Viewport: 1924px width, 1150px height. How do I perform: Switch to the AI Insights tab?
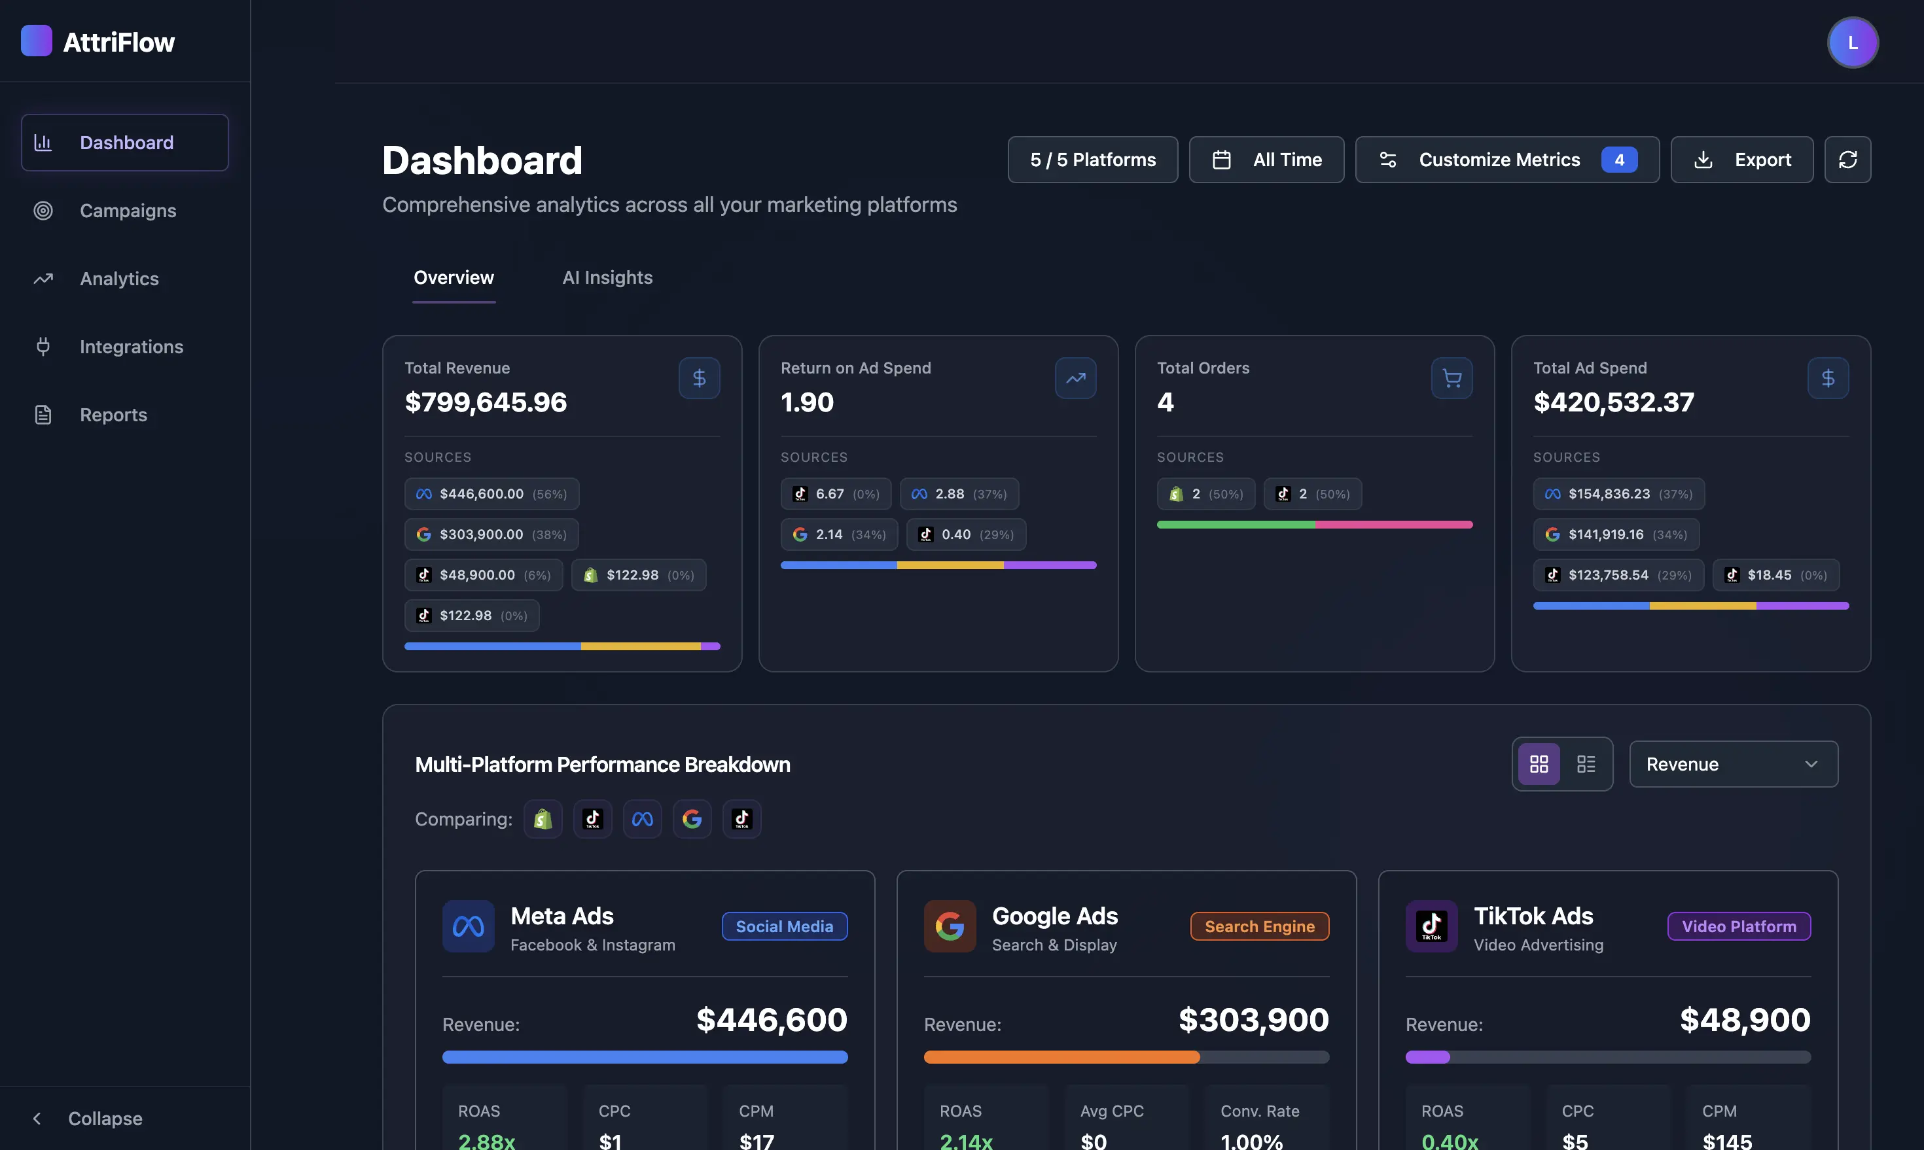click(607, 277)
